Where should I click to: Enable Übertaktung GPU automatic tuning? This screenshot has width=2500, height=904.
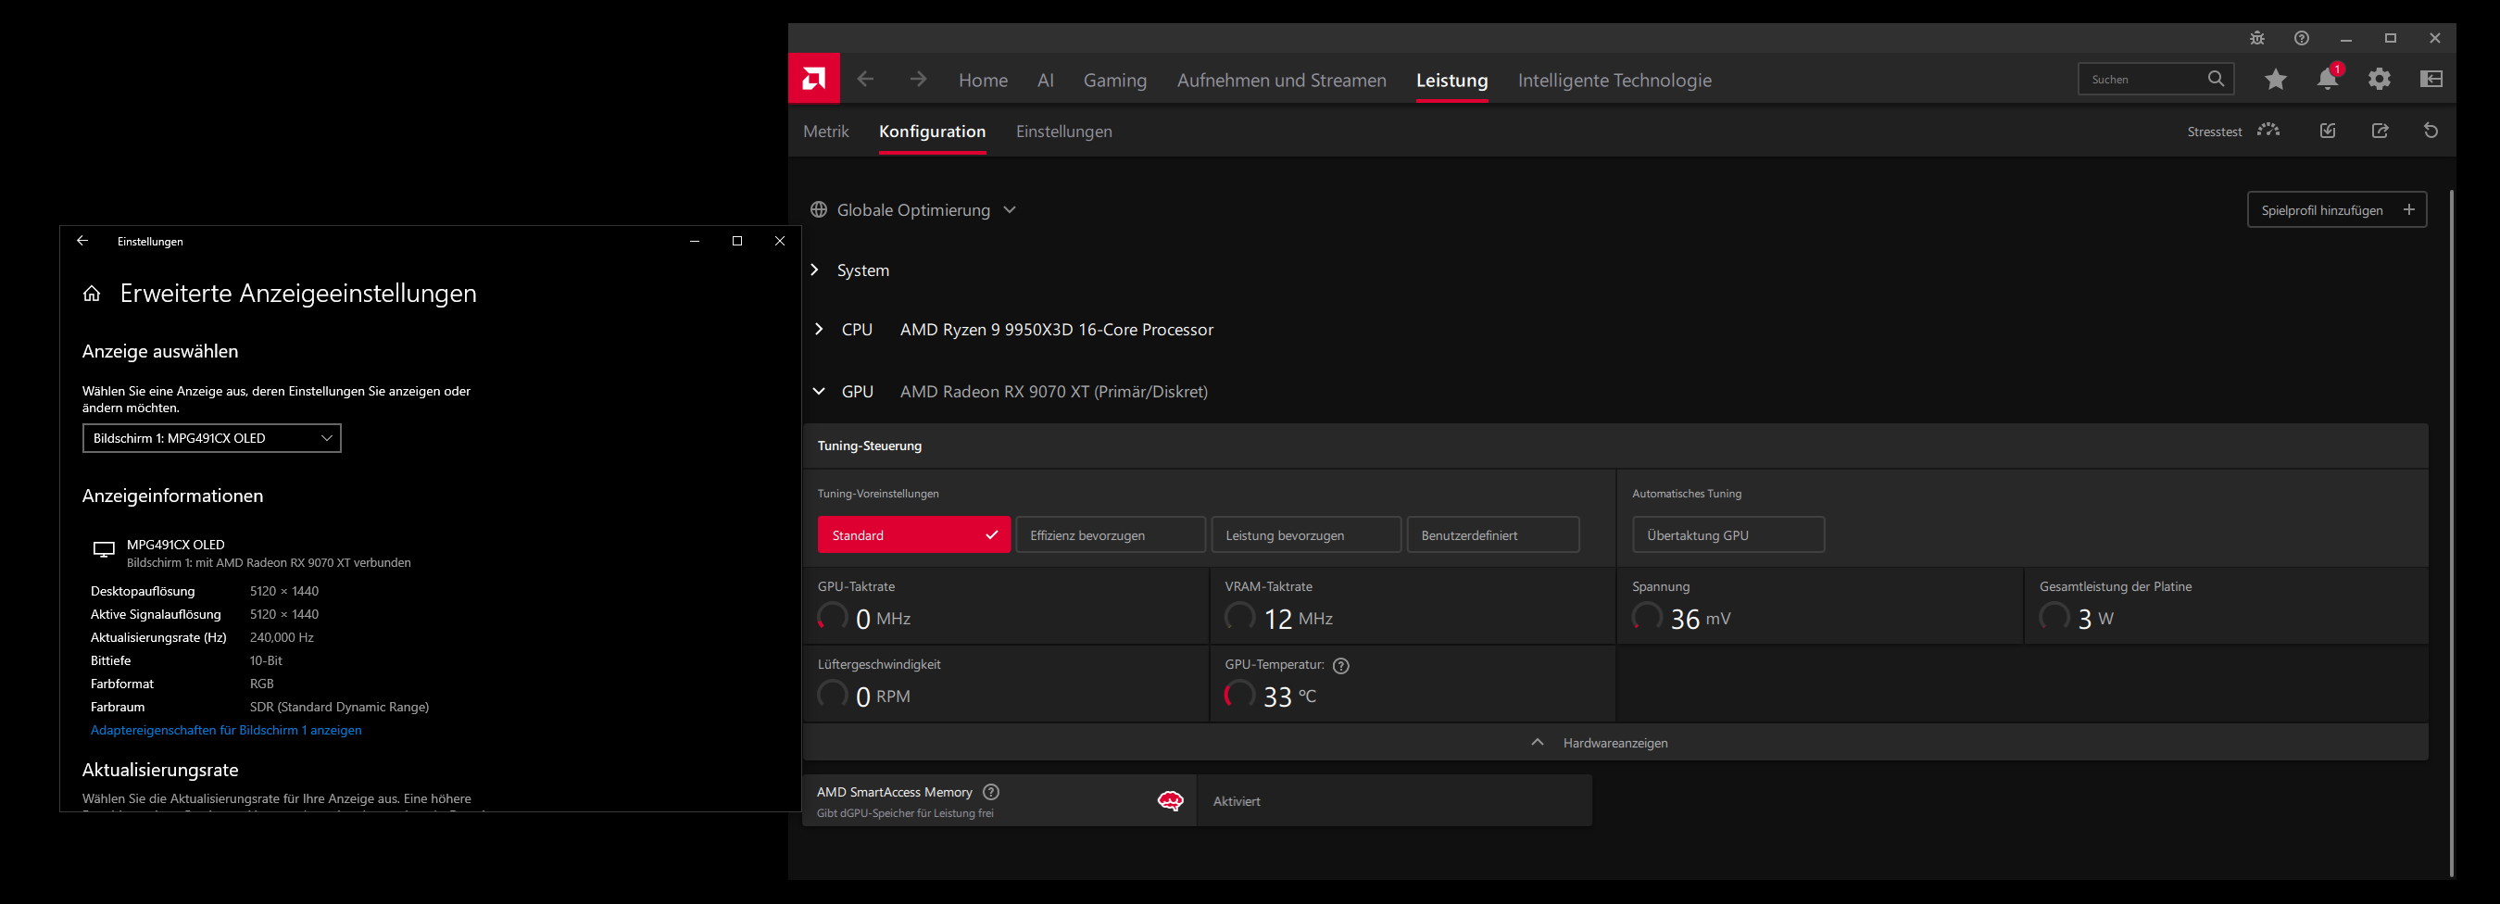pos(1728,534)
